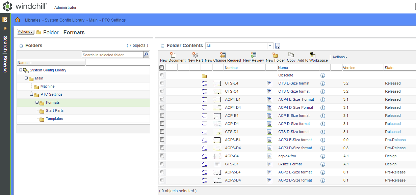The width and height of the screenshot is (416, 195).
Task: Click the save table view icon beside All
Action: [x=278, y=45]
